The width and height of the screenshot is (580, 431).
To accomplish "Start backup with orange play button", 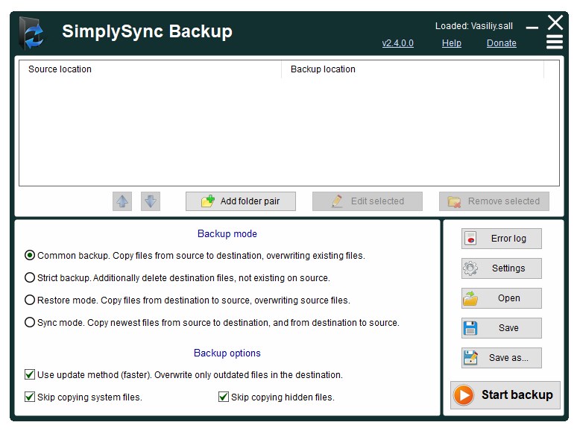I will [x=505, y=395].
